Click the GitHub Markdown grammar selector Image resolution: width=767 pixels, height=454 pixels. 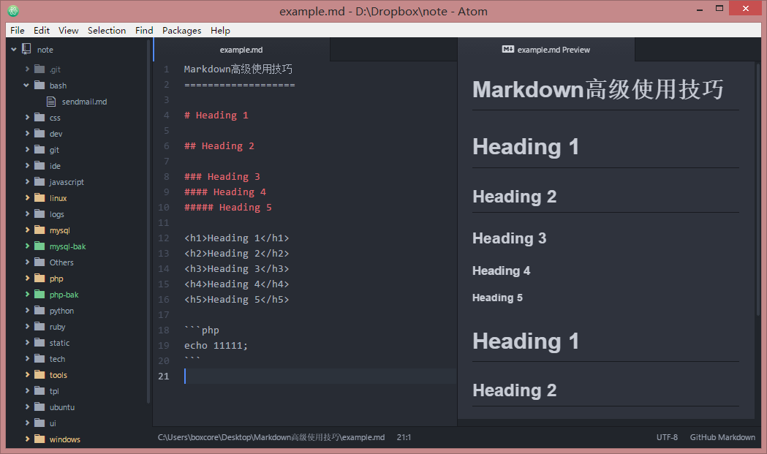[x=722, y=437]
